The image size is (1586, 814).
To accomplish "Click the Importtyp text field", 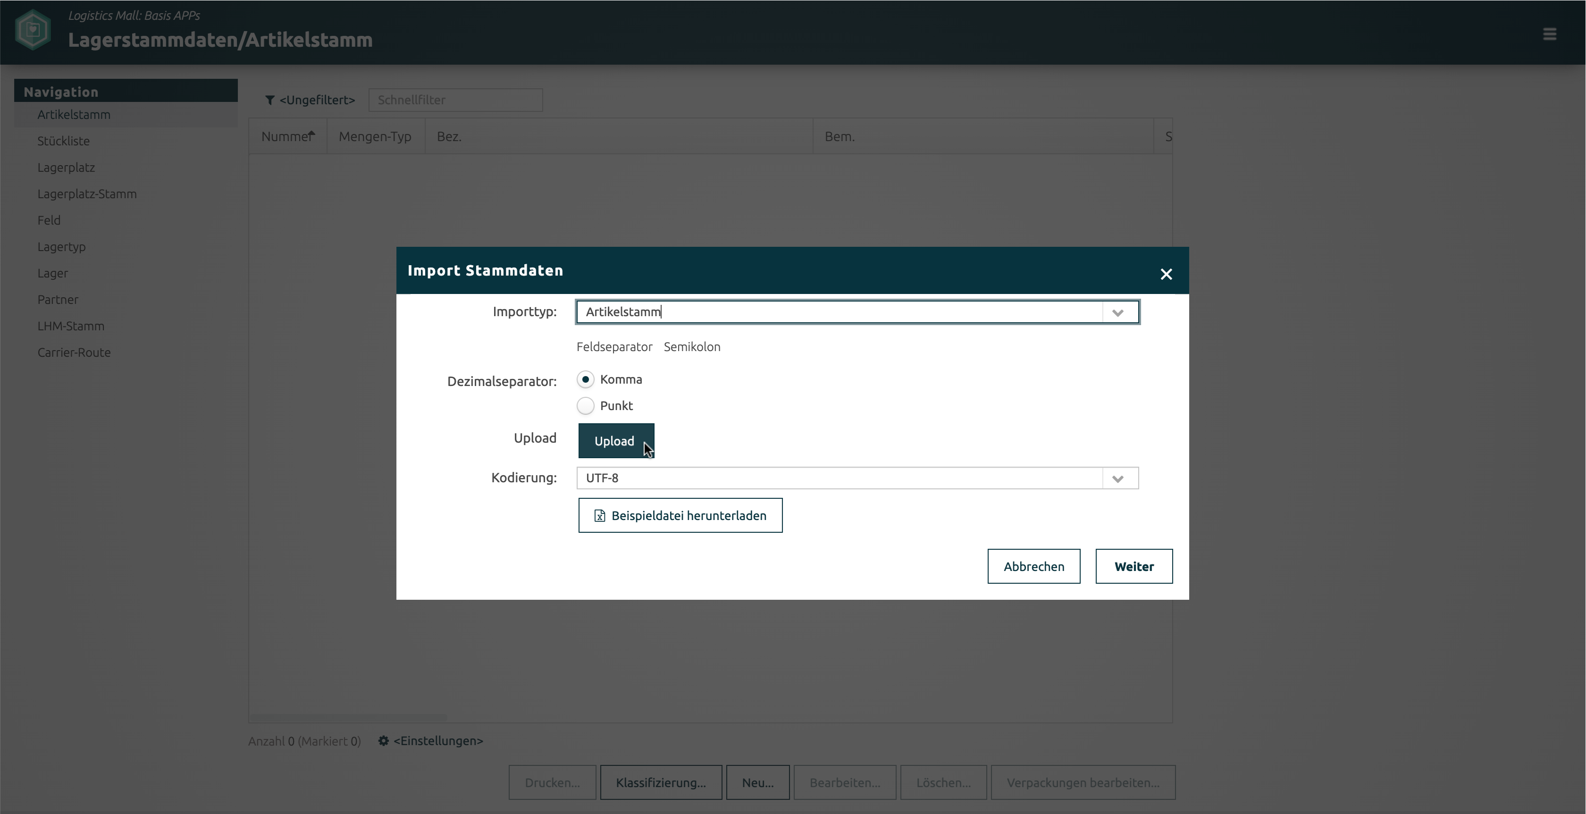I will click(837, 312).
